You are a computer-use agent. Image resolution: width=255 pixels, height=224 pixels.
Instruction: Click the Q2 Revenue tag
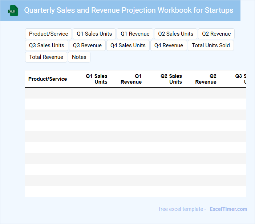pos(216,34)
